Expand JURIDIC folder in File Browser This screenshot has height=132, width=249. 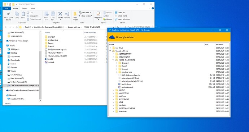click(113, 90)
